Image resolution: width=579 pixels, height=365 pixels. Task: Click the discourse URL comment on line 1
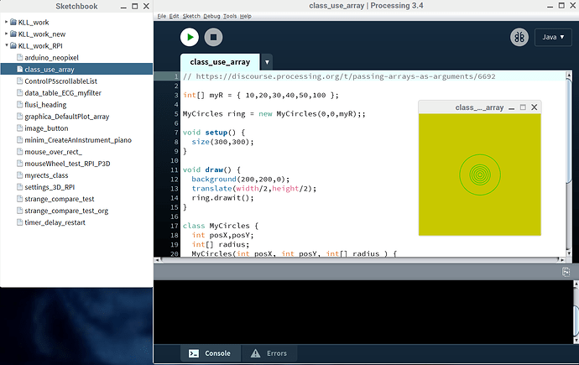pyautogui.click(x=339, y=76)
